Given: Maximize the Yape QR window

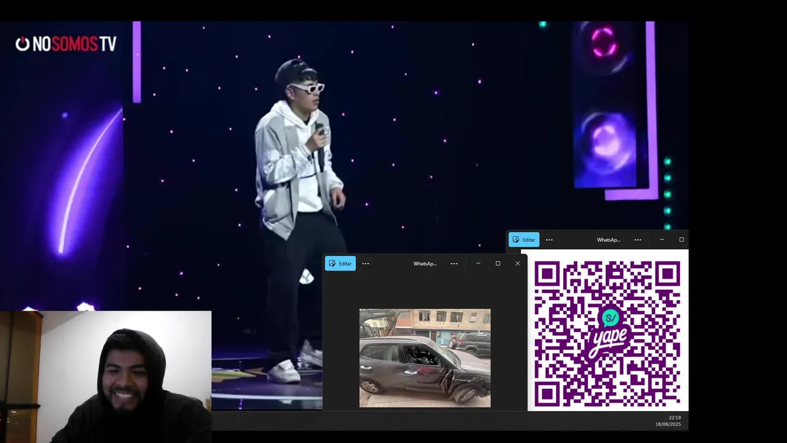Looking at the screenshot, I should tap(681, 239).
